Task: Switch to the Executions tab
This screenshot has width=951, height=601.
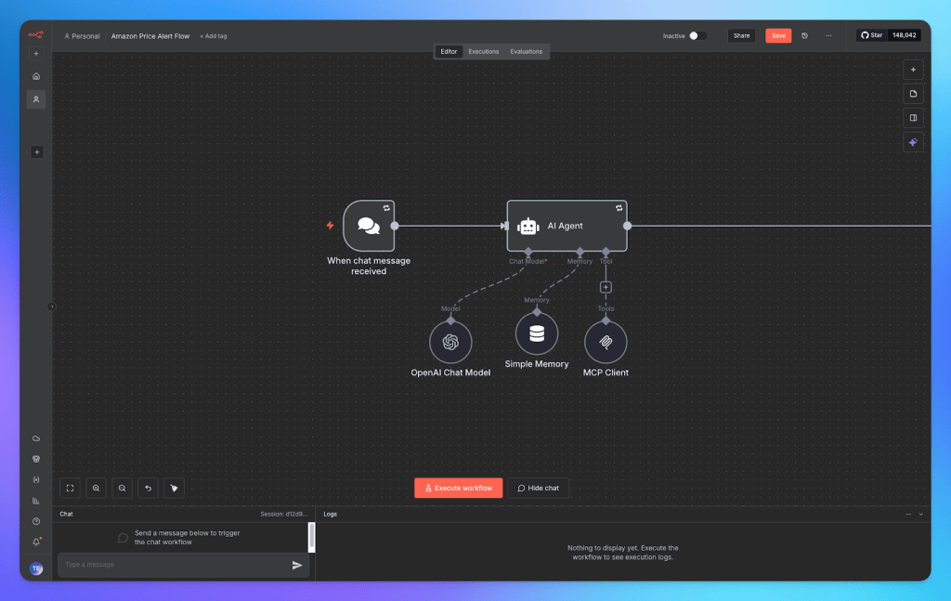Action: (483, 51)
